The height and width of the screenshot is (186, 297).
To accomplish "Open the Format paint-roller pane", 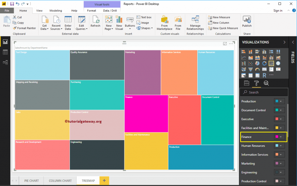I will coord(256,83).
